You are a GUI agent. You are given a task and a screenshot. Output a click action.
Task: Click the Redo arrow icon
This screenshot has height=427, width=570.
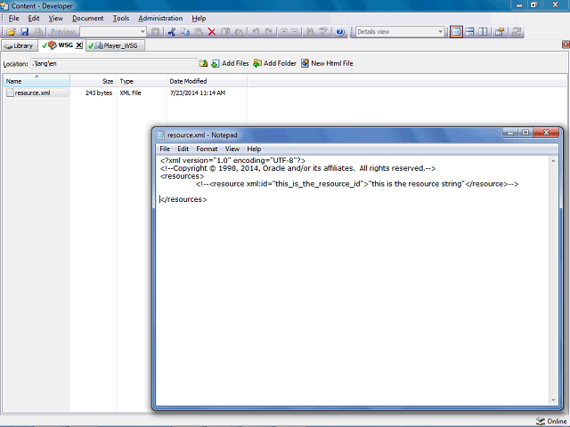click(268, 32)
